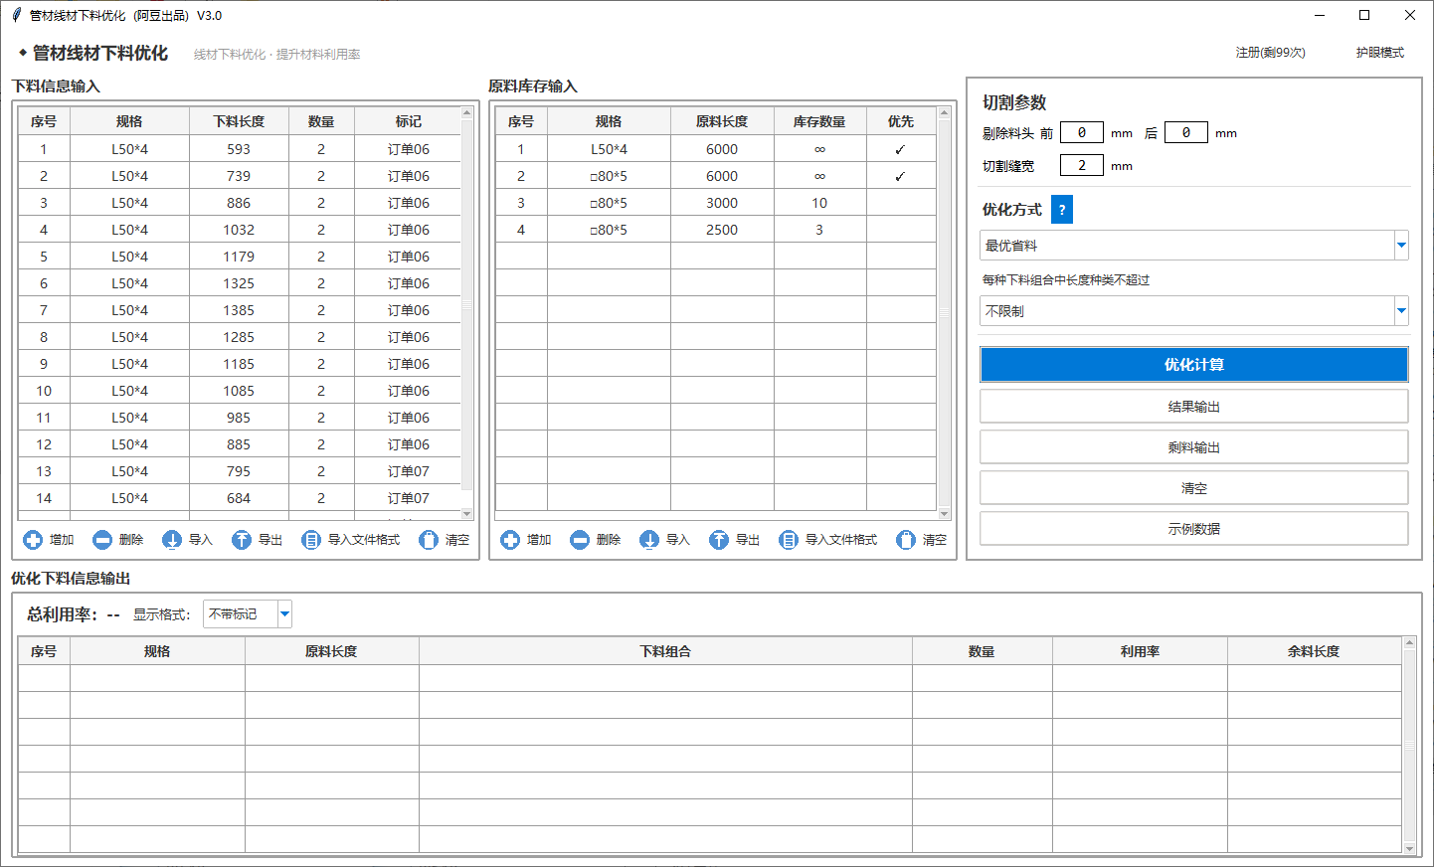
Task: Click the add icon under raw stock table
Action: click(510, 540)
